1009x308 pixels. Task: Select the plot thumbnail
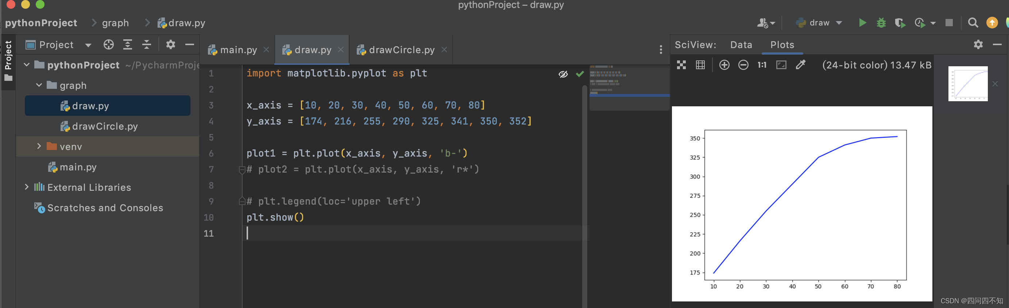pyautogui.click(x=967, y=84)
